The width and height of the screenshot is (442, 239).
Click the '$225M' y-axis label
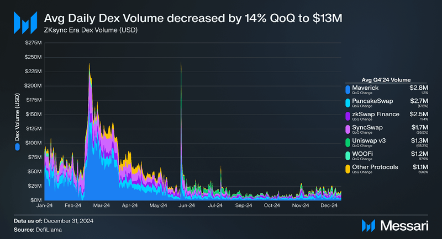click(x=33, y=72)
